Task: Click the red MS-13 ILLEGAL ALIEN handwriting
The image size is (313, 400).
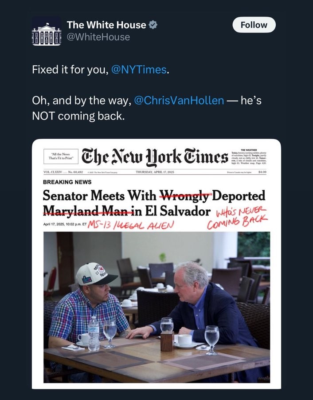Action: tap(131, 225)
